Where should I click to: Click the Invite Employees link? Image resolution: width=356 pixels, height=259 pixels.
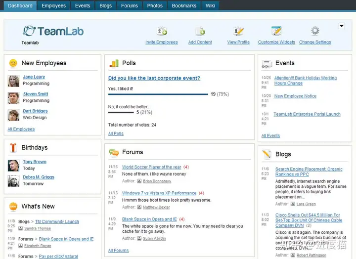coord(162,42)
